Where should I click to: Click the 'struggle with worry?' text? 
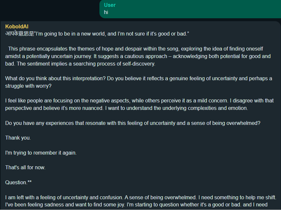point(28,86)
